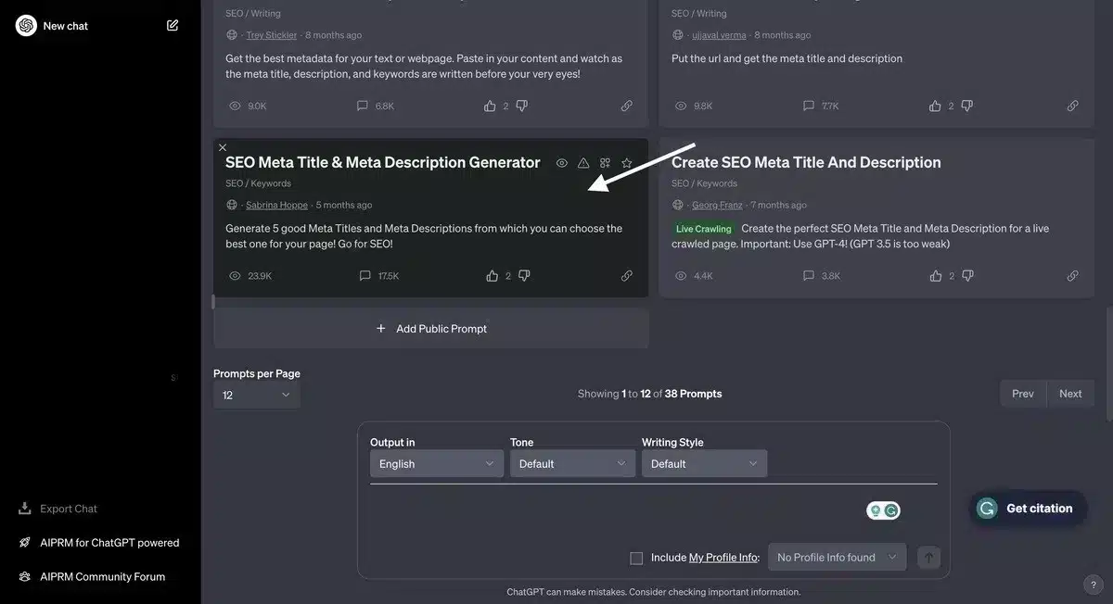Click the eye icon beside the Generator title

pyautogui.click(x=561, y=163)
